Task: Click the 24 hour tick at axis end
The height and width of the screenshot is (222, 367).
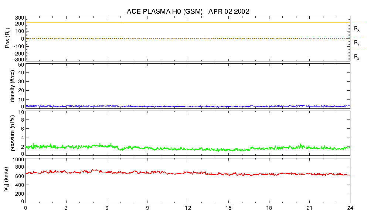Action: [x=350, y=209]
